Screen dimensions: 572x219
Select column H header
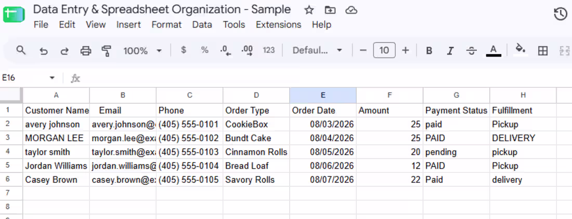[x=523, y=95]
